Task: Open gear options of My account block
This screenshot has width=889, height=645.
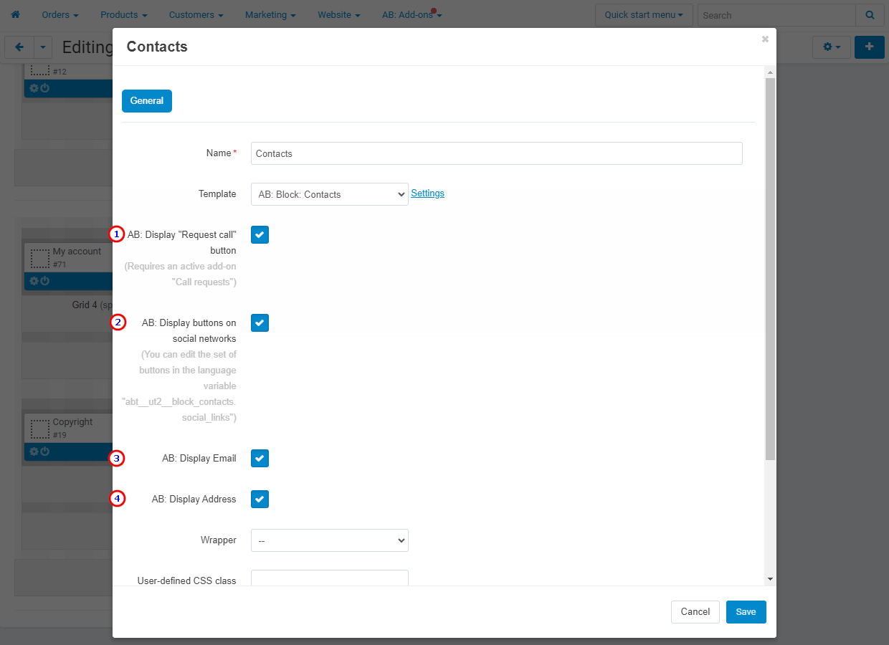Action: coord(34,281)
